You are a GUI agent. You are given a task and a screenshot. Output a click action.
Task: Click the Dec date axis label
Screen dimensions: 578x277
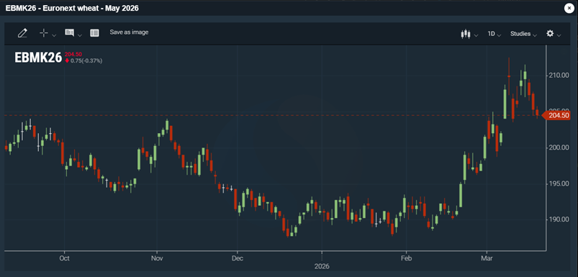tap(238, 258)
